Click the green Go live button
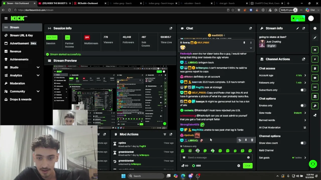The image size is (321, 180). click(x=298, y=18)
